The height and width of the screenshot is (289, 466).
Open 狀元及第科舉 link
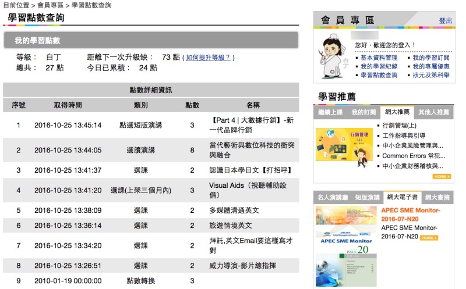pos(431,76)
